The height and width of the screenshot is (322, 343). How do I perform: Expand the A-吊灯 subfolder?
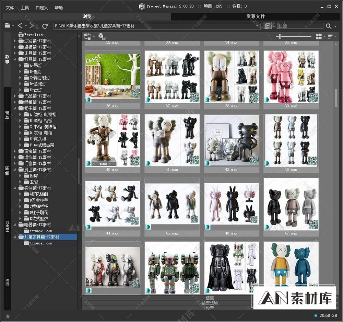click(x=20, y=65)
